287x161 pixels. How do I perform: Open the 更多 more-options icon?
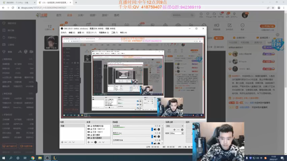pyautogui.click(x=243, y=26)
